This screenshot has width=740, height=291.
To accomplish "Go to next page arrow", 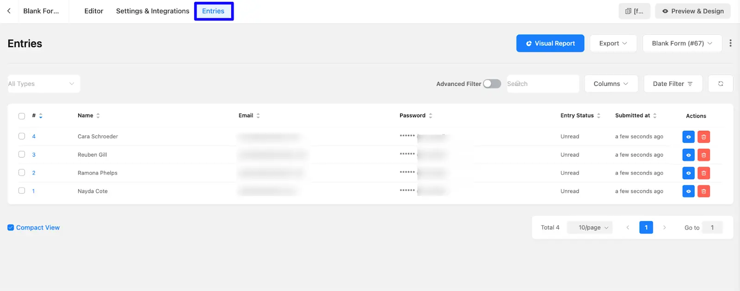I will [x=664, y=227].
